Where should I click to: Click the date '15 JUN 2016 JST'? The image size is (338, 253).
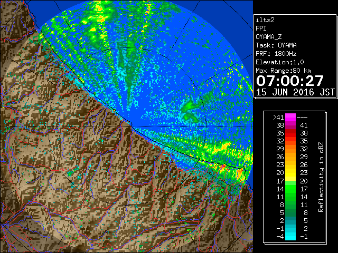(295, 92)
